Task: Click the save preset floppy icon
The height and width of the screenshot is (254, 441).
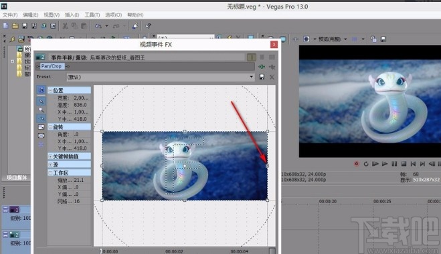Action: click(262, 77)
